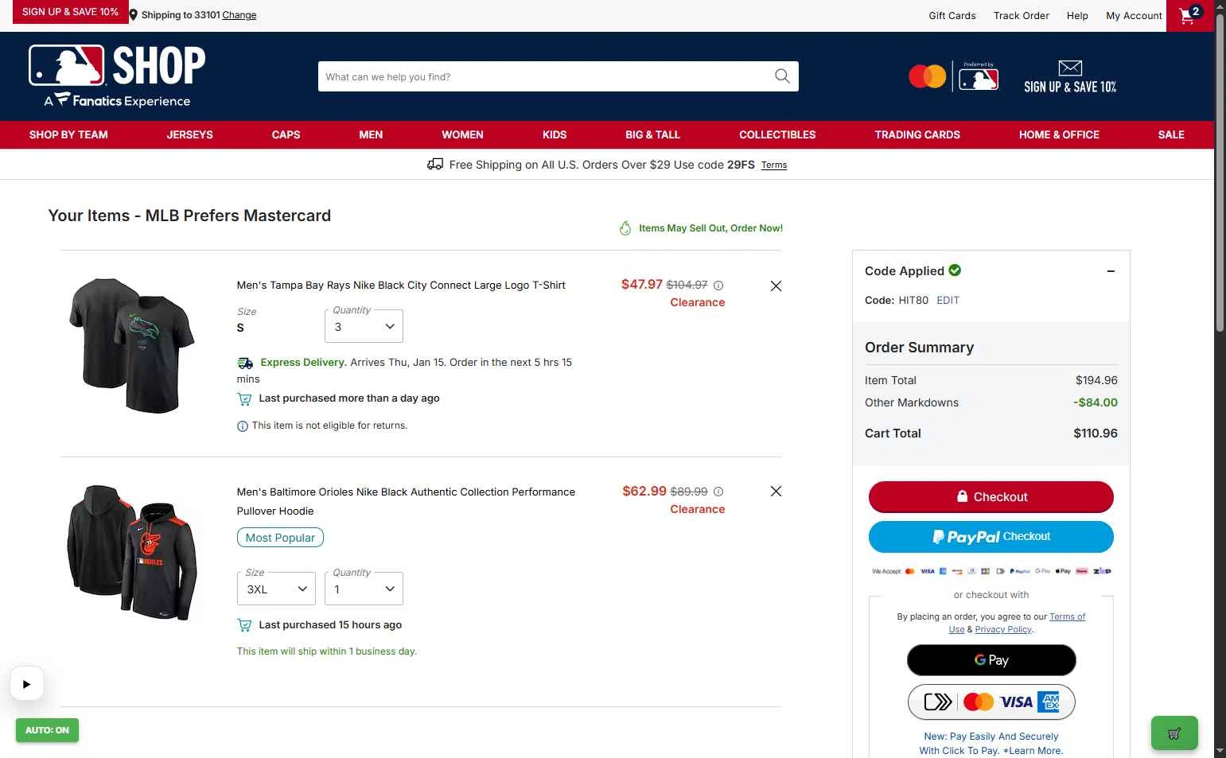The width and height of the screenshot is (1226, 758).
Task: Click the Items May Sell Out notice
Action: click(701, 228)
